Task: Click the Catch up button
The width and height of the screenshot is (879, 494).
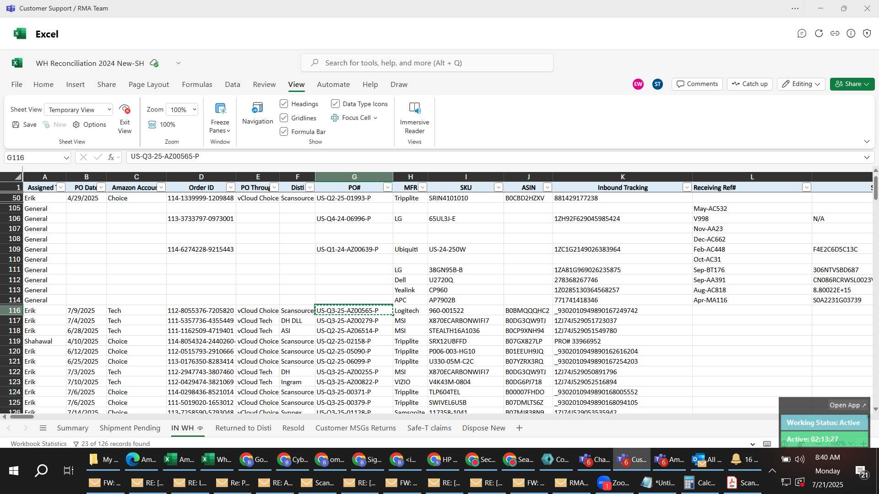Action: pyautogui.click(x=750, y=84)
